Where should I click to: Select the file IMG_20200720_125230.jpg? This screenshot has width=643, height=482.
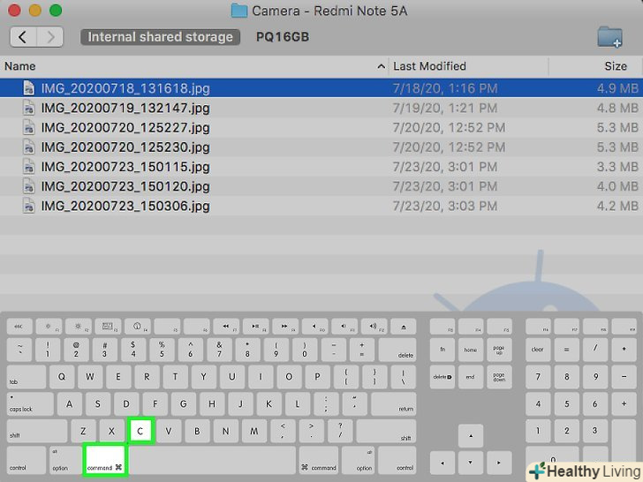[x=125, y=147]
